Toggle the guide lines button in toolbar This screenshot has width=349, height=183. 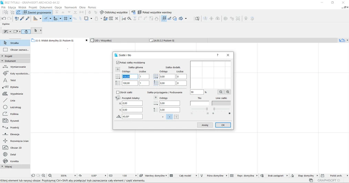(x=45, y=19)
